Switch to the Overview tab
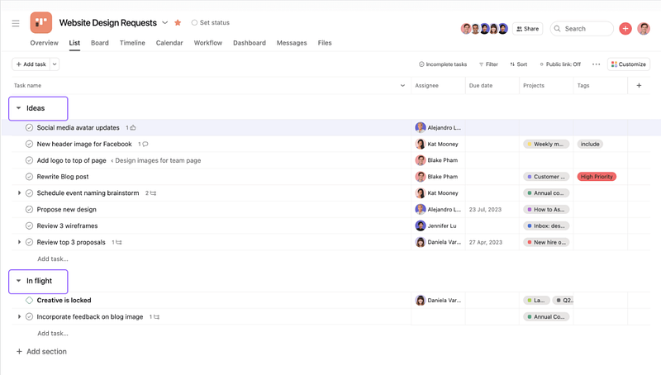661x375 pixels. [x=45, y=43]
